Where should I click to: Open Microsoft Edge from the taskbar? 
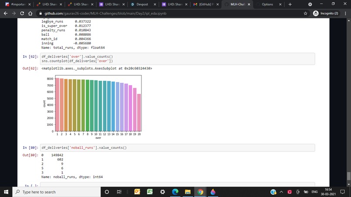[175, 192]
